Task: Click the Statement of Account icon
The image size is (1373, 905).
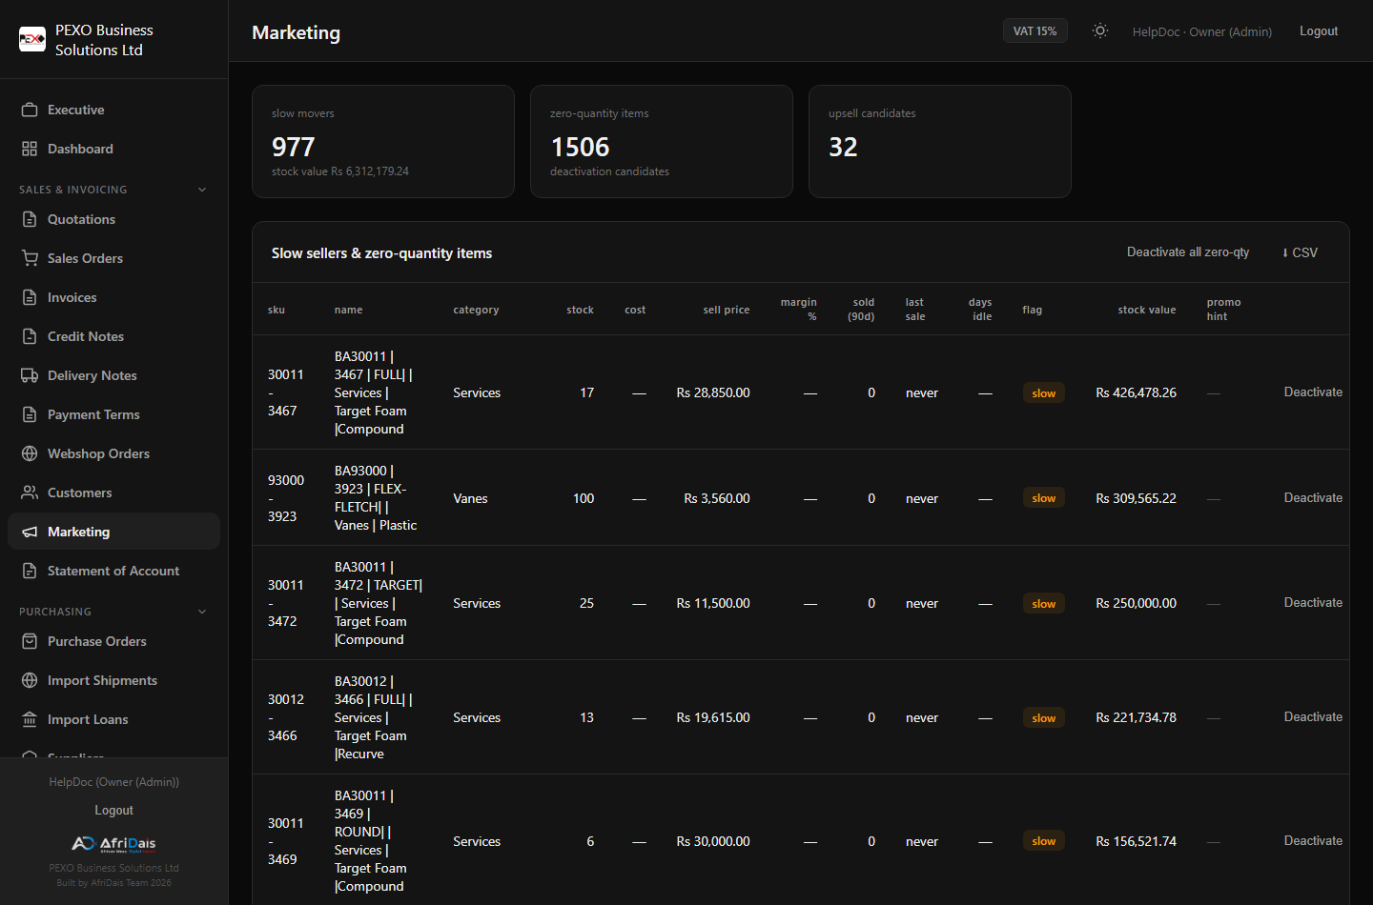Action: pyautogui.click(x=30, y=571)
